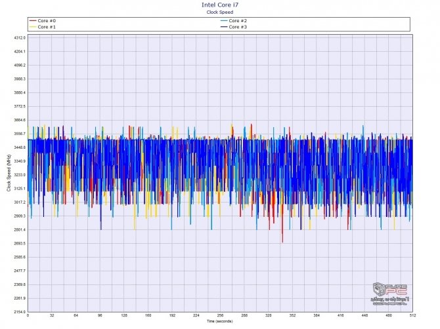440x329 pixels.
Task: Click the 2801.4 y-axis value
Action: [x=20, y=230]
